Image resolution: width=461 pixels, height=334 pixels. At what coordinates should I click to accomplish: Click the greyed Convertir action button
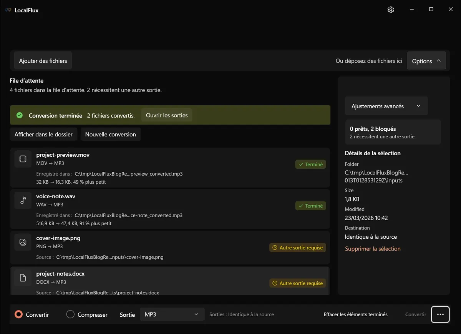(416, 314)
